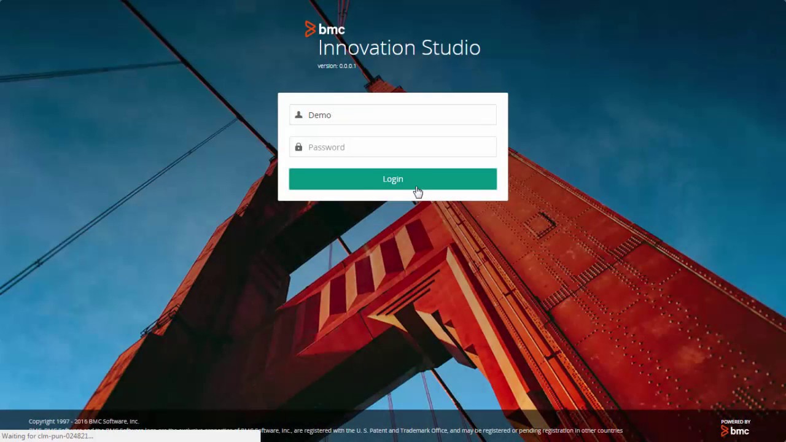786x442 pixels.
Task: Click the Copyright 1997 - 2016 BMC Software text
Action: point(84,421)
